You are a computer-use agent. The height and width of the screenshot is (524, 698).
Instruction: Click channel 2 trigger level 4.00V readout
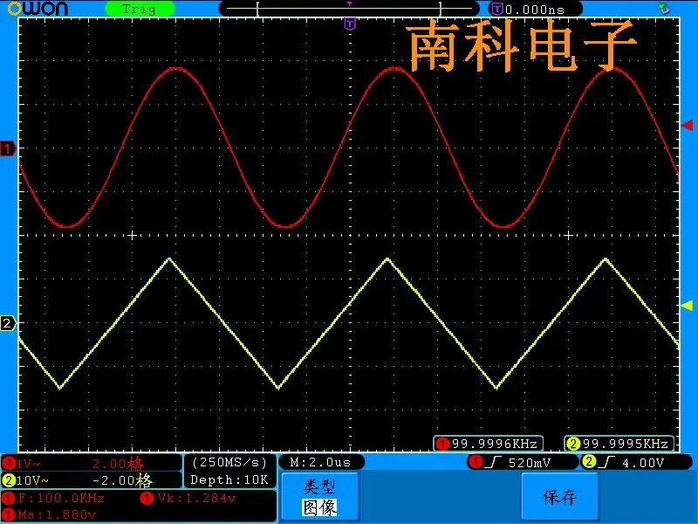point(643,463)
